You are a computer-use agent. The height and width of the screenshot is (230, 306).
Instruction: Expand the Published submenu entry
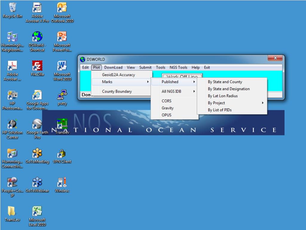coord(175,82)
